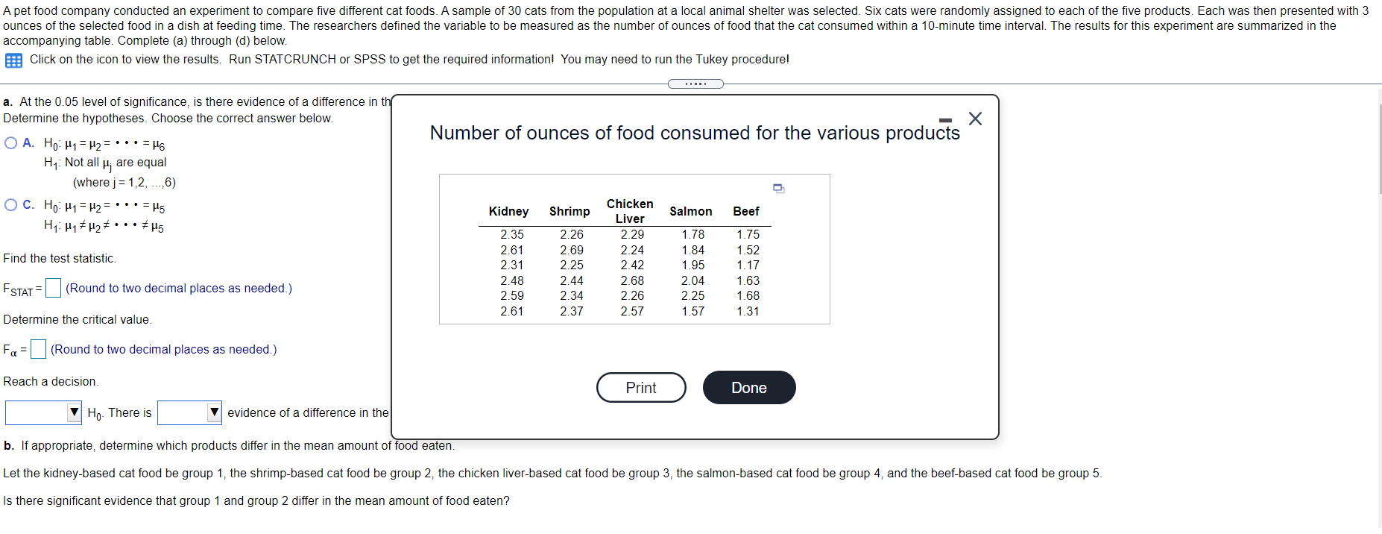
Task: Click the value 2.35 in the table
Action: tap(512, 234)
